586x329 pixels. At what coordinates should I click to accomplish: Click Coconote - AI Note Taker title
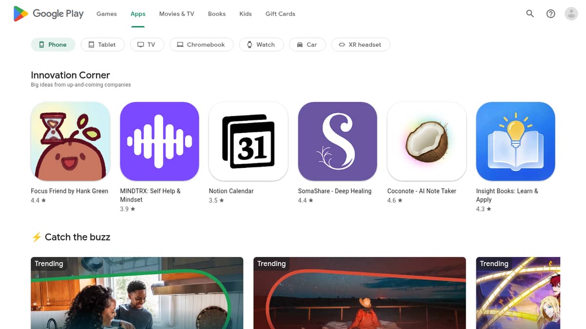click(422, 191)
